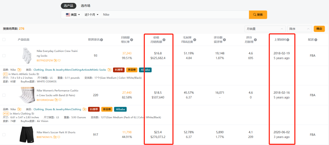329x145 pixels.
Task: Click the Nike Men's Soccer shorts thumbnail
Action: [27, 135]
